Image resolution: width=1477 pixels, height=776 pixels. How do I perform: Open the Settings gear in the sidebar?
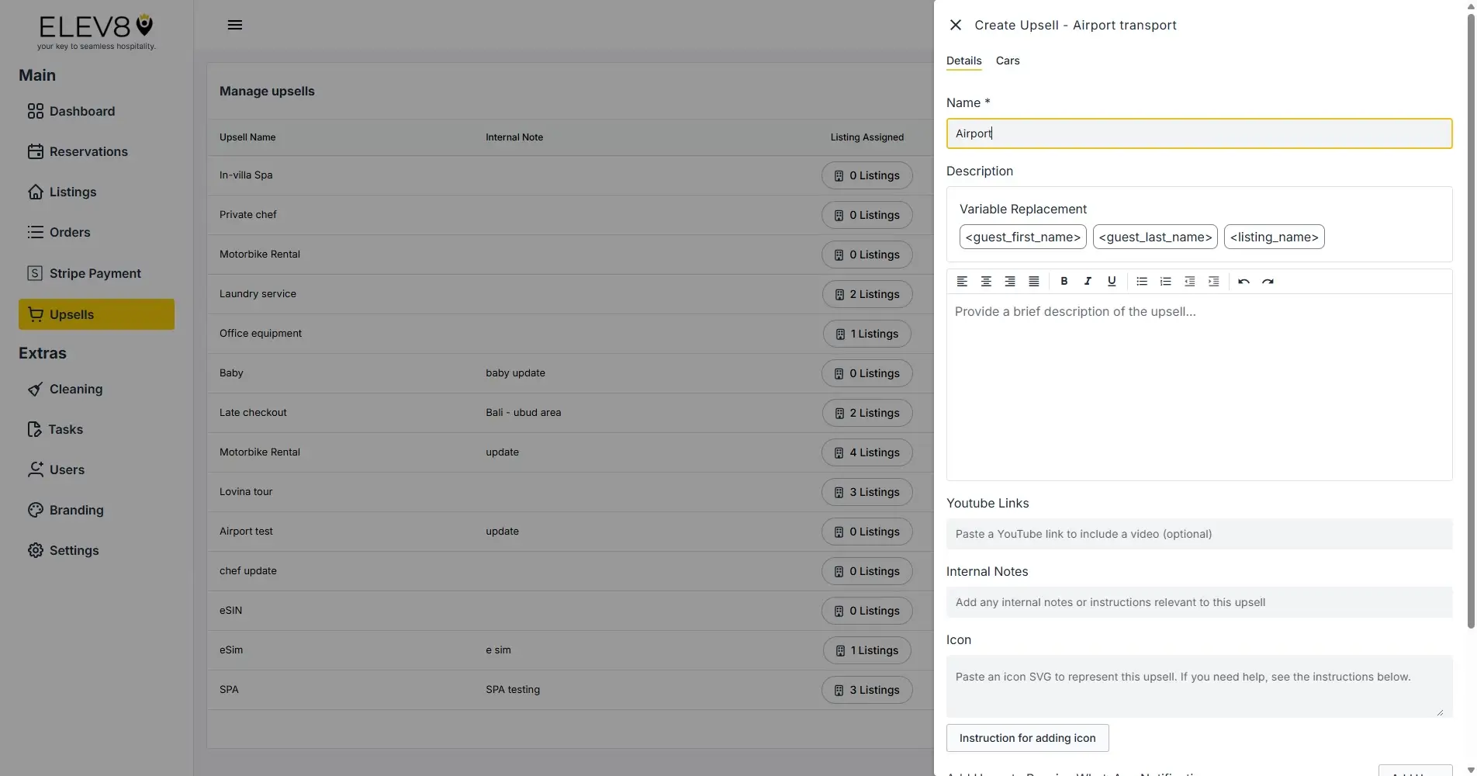pos(36,550)
